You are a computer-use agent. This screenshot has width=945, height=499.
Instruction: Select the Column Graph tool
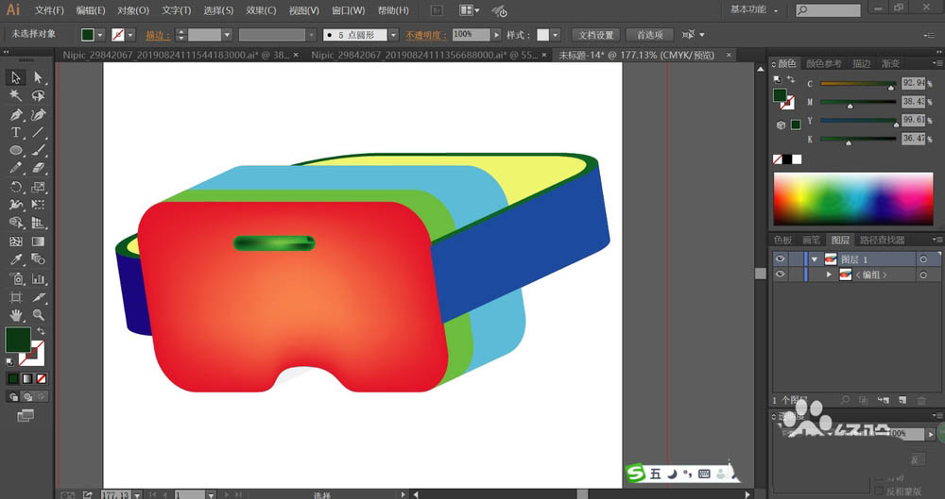pyautogui.click(x=39, y=278)
